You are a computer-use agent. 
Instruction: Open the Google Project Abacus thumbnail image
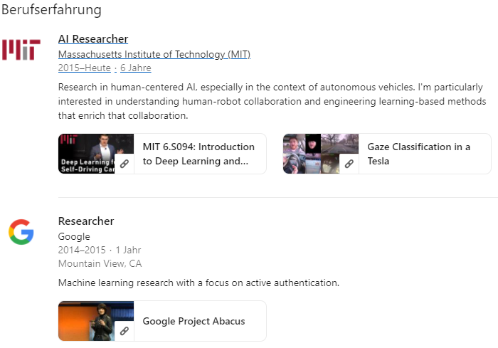point(87,317)
